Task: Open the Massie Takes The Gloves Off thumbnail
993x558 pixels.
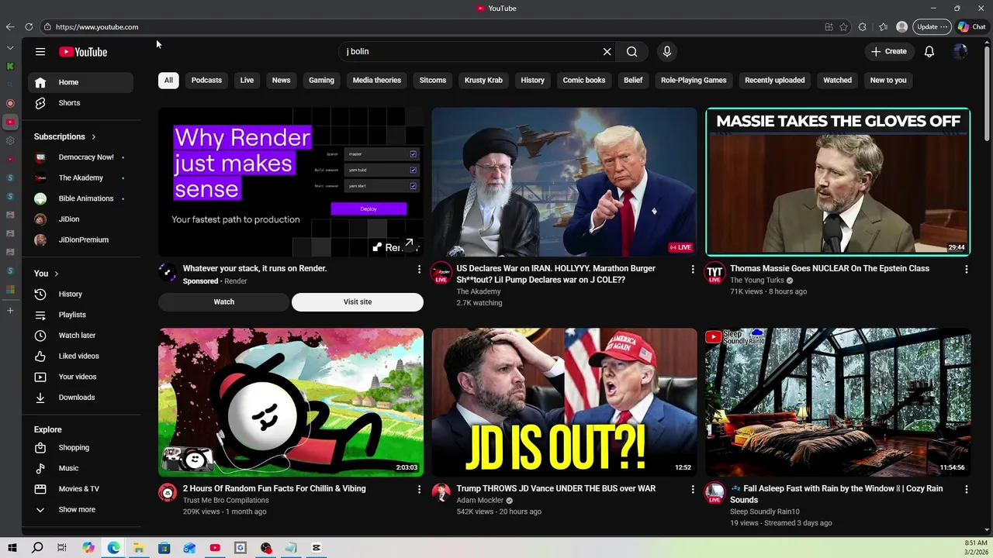Action: point(838,181)
